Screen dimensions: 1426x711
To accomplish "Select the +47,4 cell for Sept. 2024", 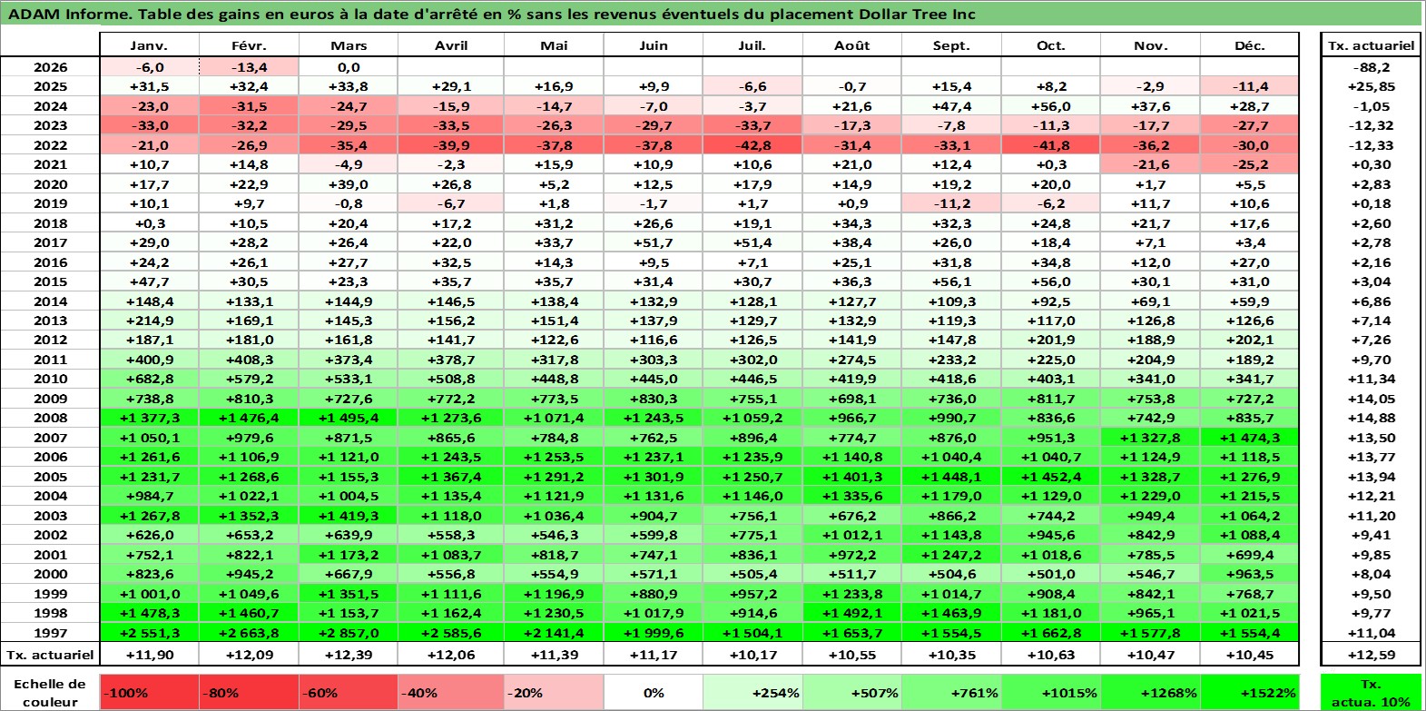I will coord(951,106).
